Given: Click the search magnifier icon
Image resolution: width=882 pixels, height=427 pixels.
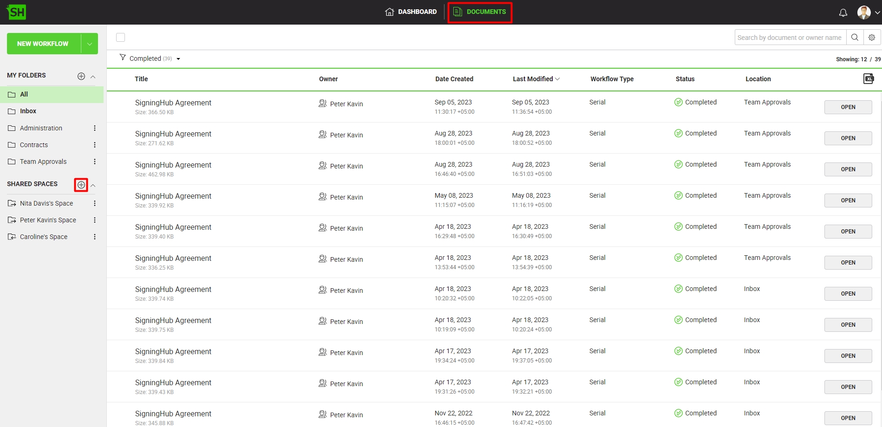Looking at the screenshot, I should [855, 38].
